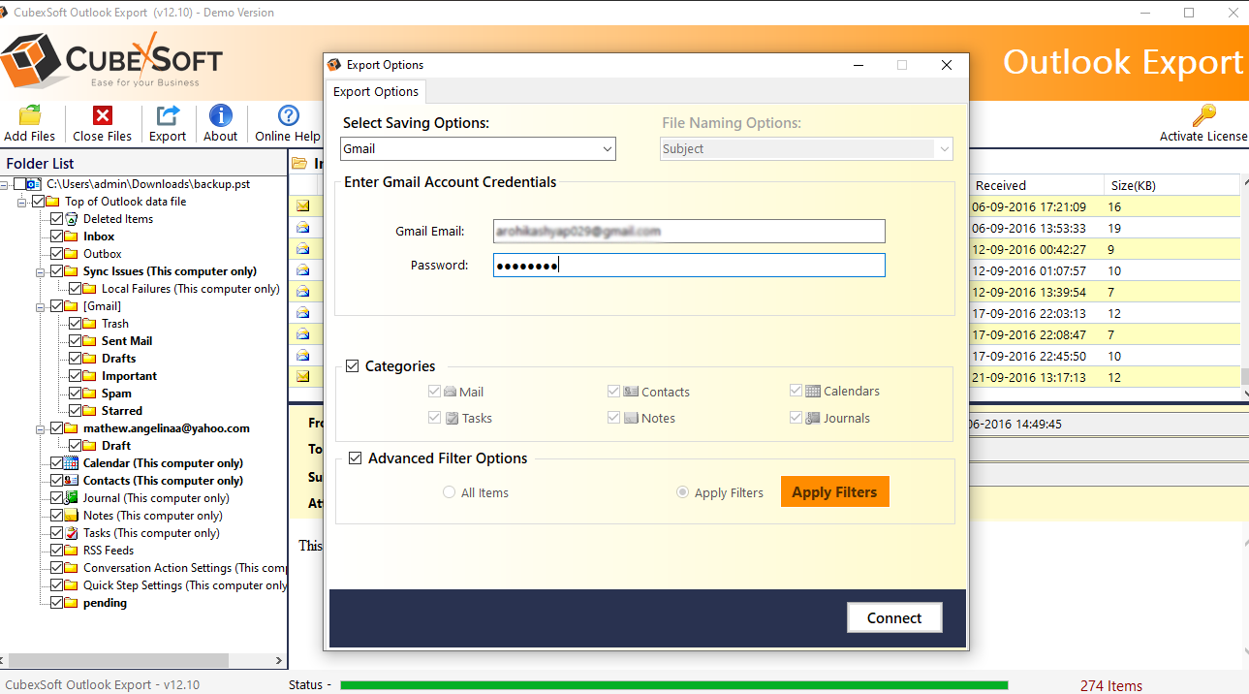Click the Notes folder icon in tree

(x=72, y=516)
